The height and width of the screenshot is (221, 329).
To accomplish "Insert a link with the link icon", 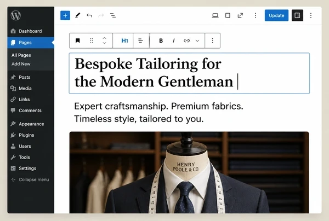I will 186,40.
